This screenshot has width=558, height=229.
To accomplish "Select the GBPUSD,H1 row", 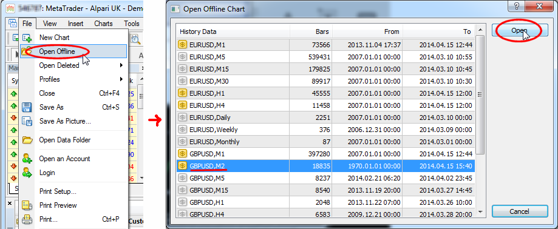I will 325,202.
